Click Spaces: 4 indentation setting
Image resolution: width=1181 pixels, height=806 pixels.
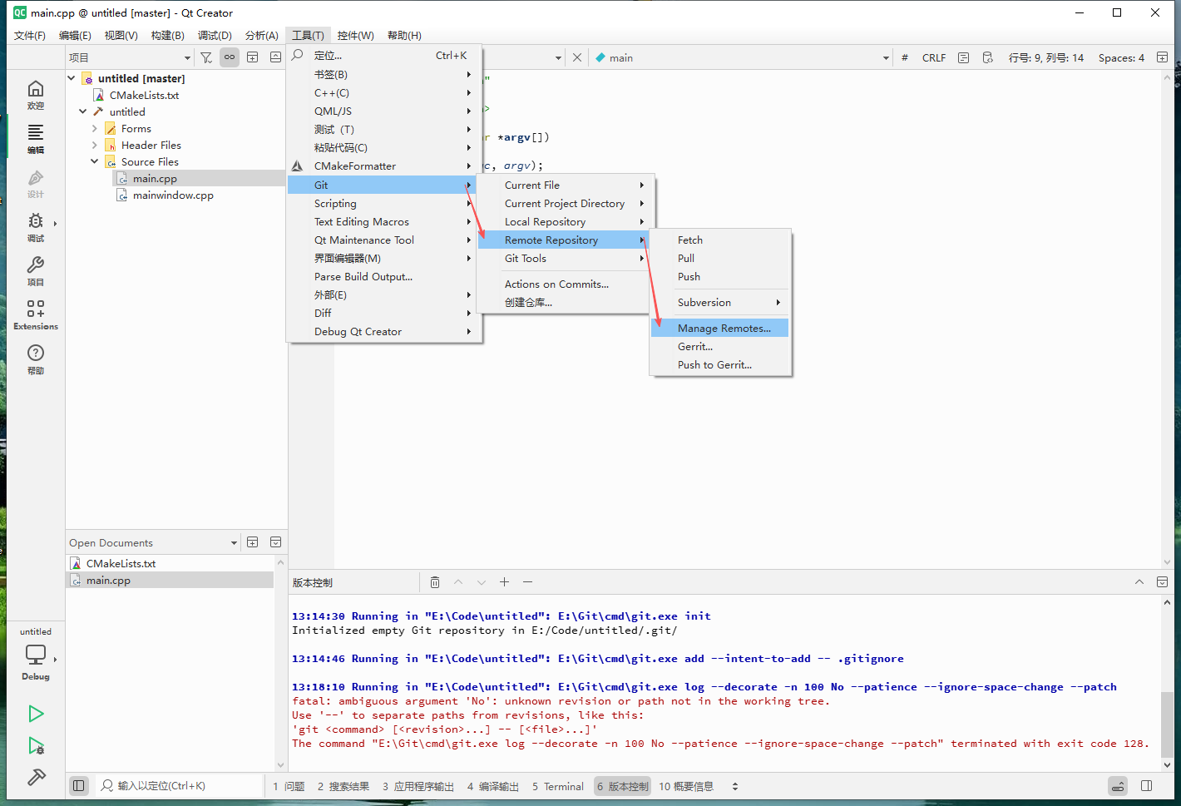pos(1121,57)
